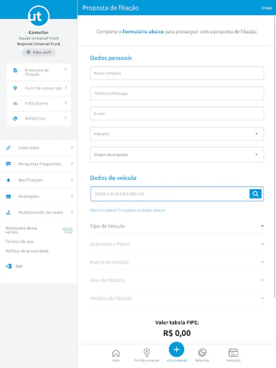The image size is (276, 368).
Task: Click the Notificações bell icon
Action: pyautogui.click(x=8, y=180)
